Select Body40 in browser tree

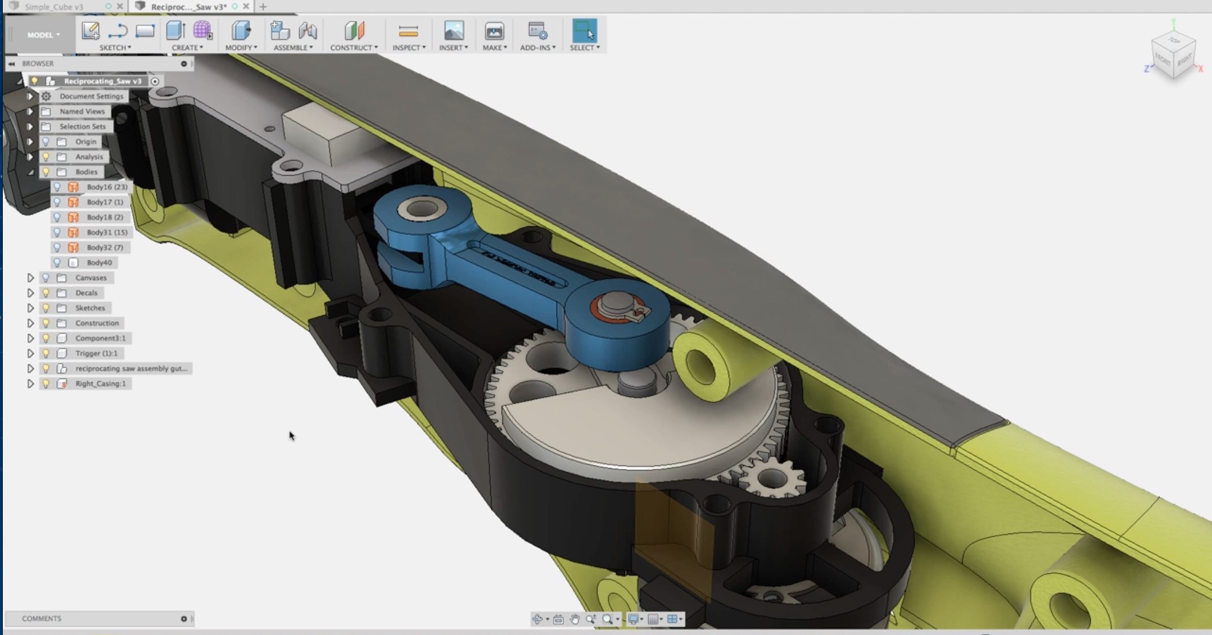99,263
